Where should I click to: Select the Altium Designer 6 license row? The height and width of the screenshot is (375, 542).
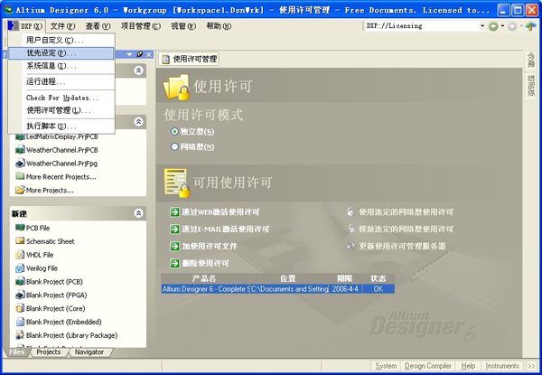pyautogui.click(x=276, y=289)
